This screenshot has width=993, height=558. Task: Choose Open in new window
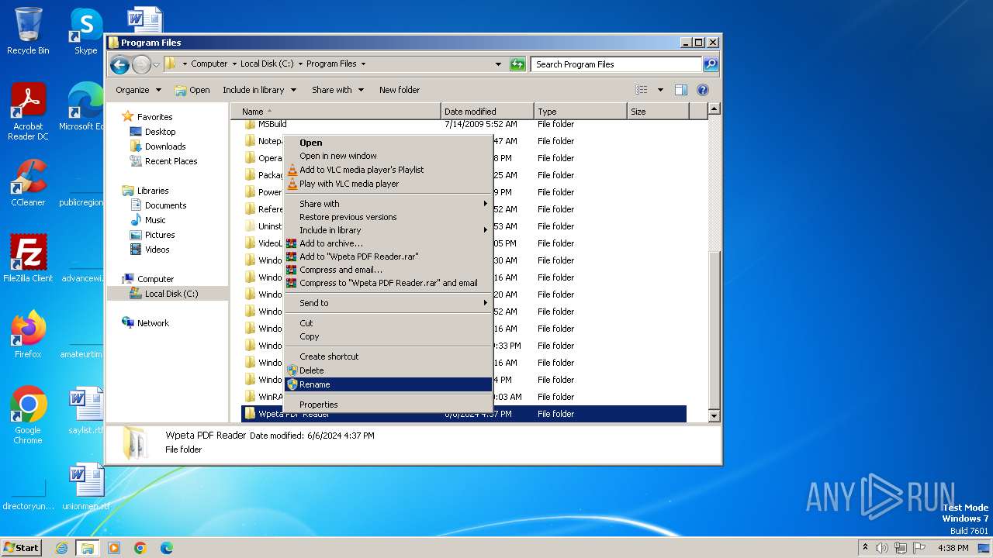[388, 156]
